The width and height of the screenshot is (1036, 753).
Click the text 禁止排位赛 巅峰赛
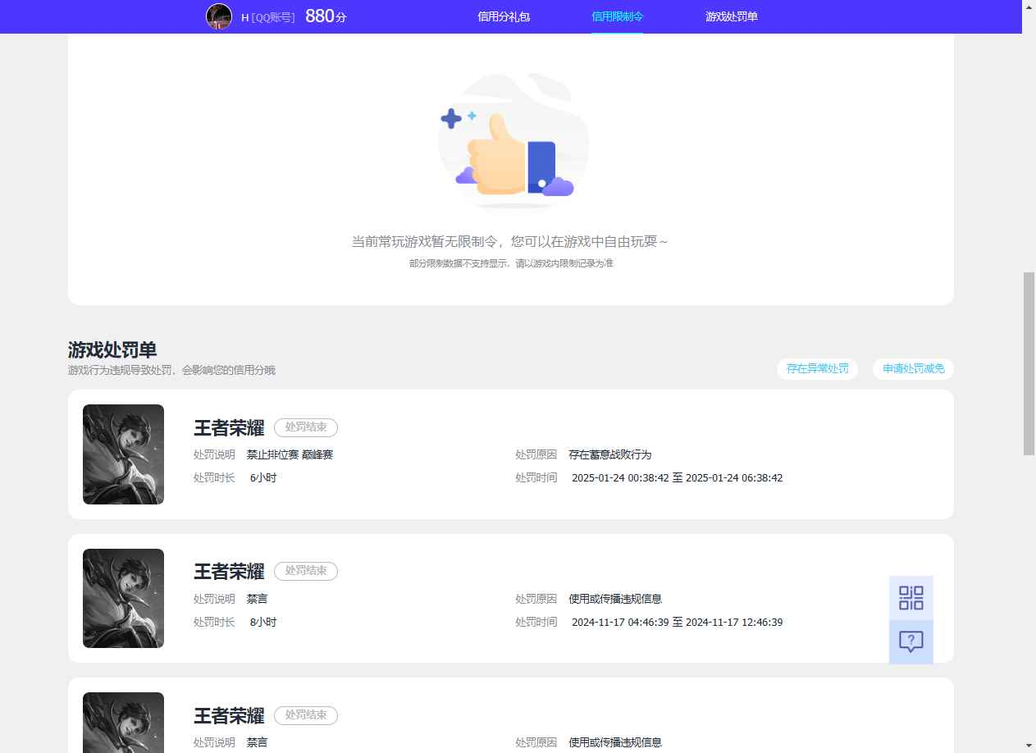(x=290, y=454)
